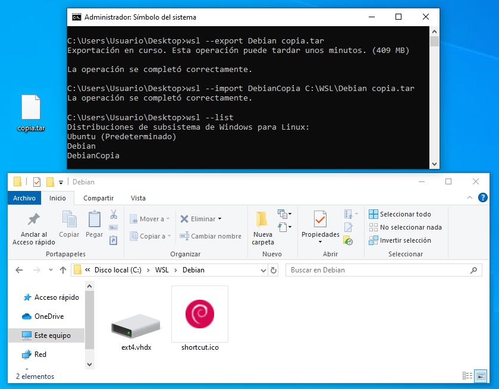The height and width of the screenshot is (389, 499).
Task: Customize the quick access toolbar dropdown
Action: (x=61, y=183)
